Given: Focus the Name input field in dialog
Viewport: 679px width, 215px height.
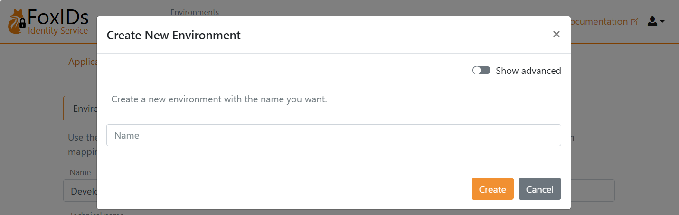Looking at the screenshot, I should tap(333, 135).
